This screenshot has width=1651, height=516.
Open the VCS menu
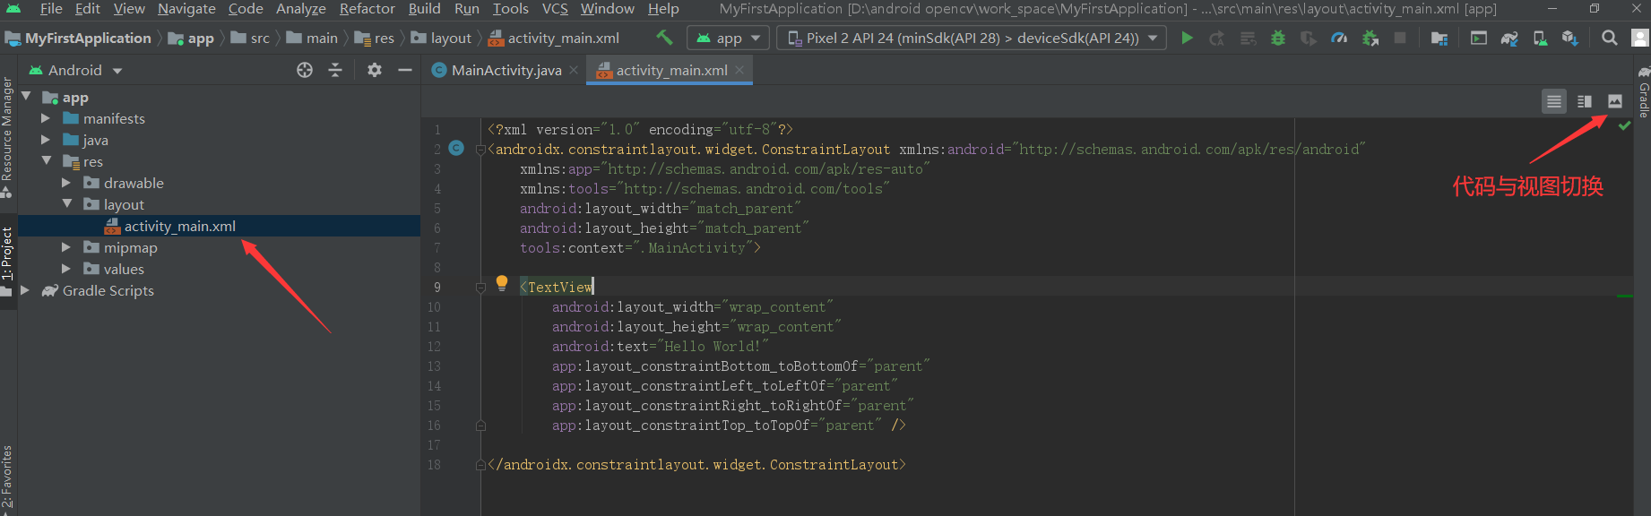point(555,9)
